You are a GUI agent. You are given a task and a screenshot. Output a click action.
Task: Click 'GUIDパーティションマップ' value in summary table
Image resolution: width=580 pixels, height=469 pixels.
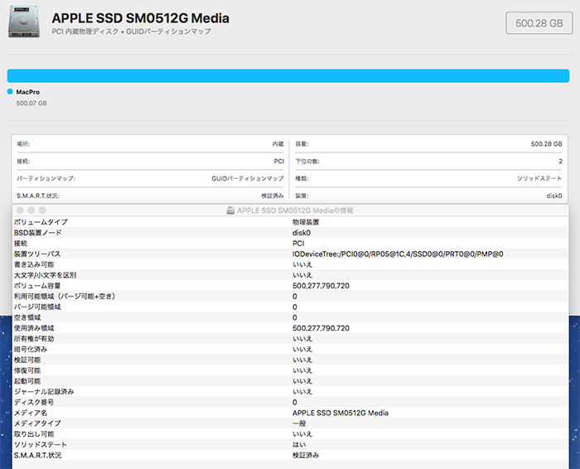click(x=248, y=178)
